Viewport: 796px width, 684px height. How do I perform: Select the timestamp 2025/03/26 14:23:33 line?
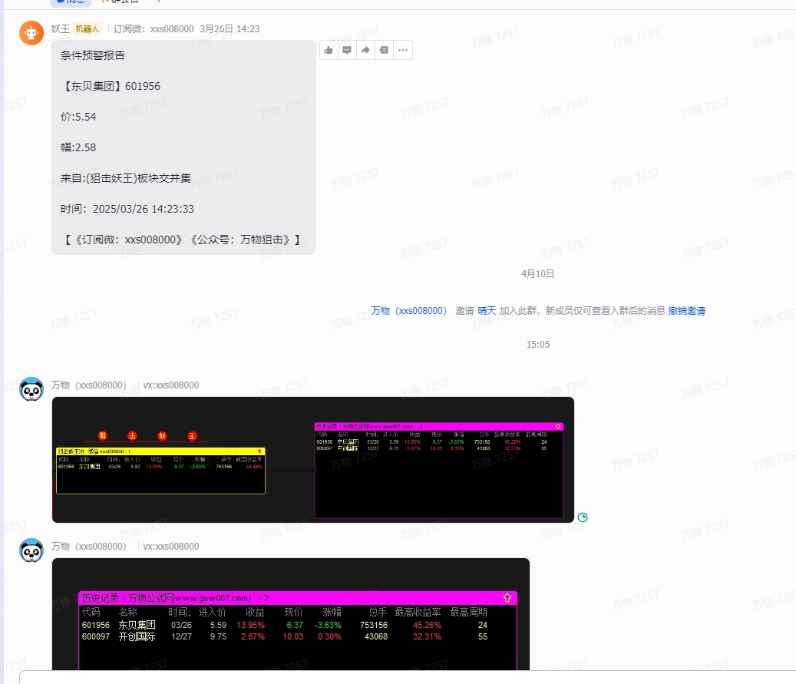(127, 209)
